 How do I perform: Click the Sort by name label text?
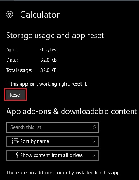pyautogui.click(x=35, y=141)
